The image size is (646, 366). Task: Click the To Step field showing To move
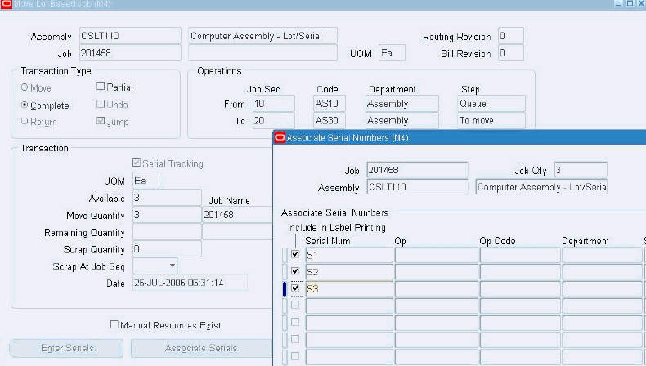pos(491,121)
